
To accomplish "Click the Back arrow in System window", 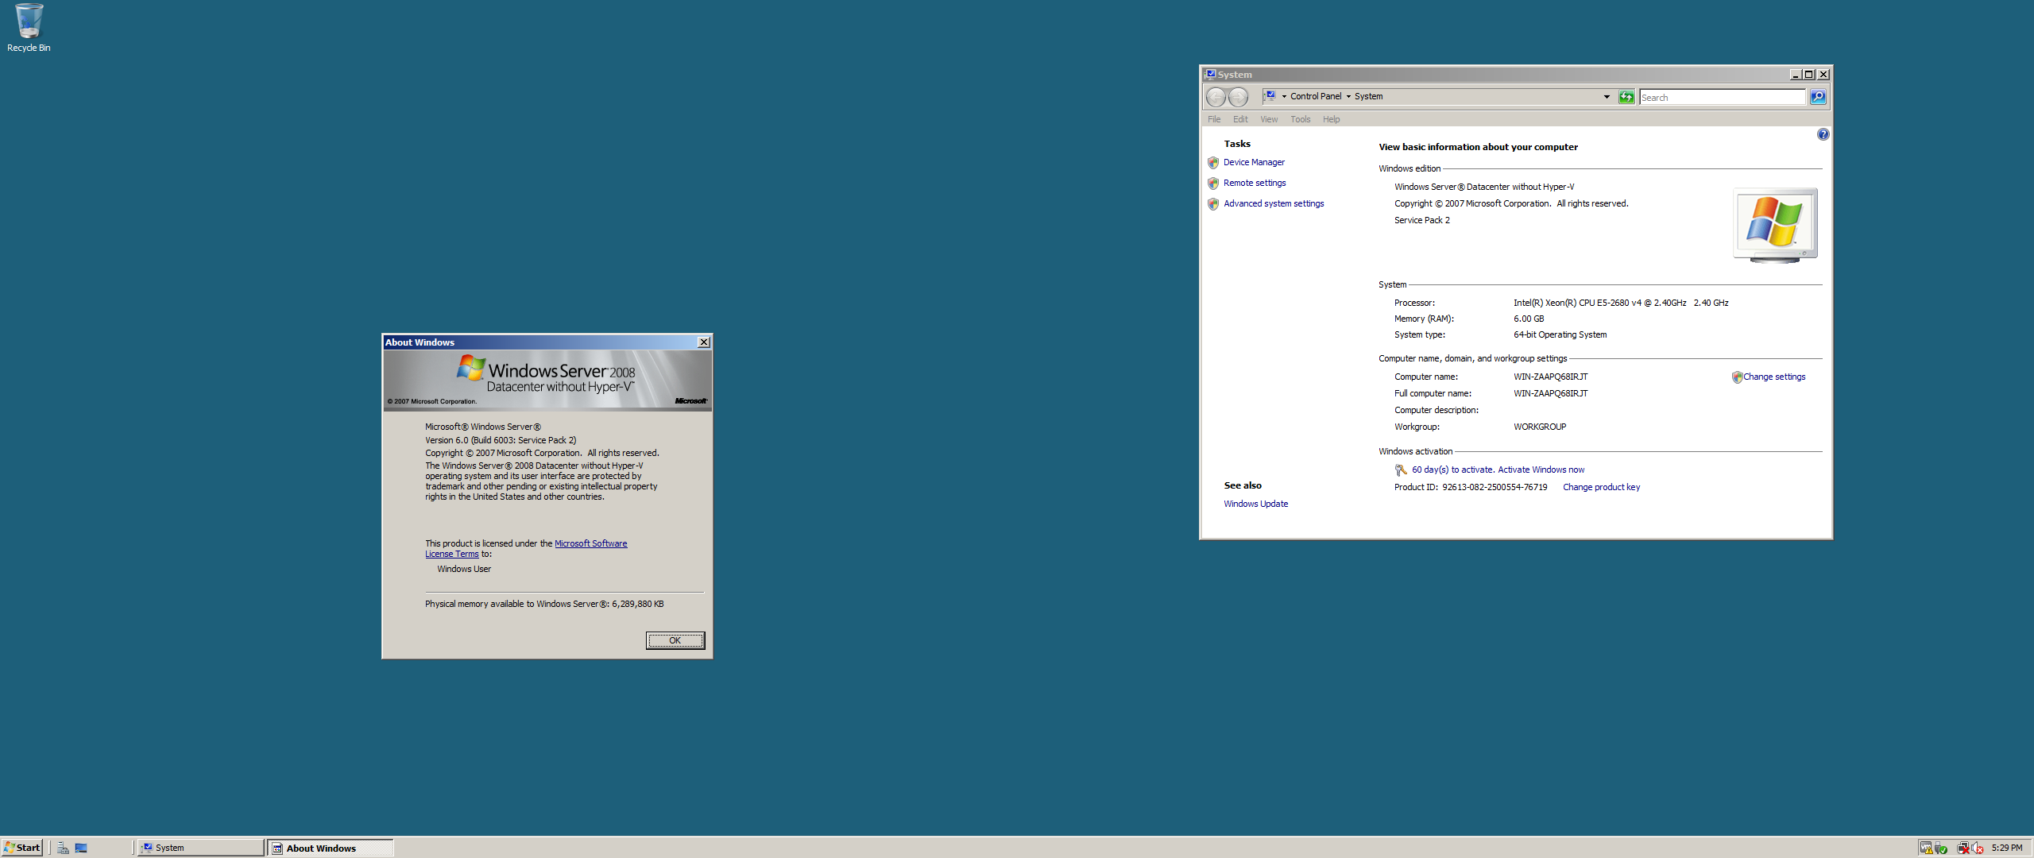I will pyautogui.click(x=1216, y=97).
